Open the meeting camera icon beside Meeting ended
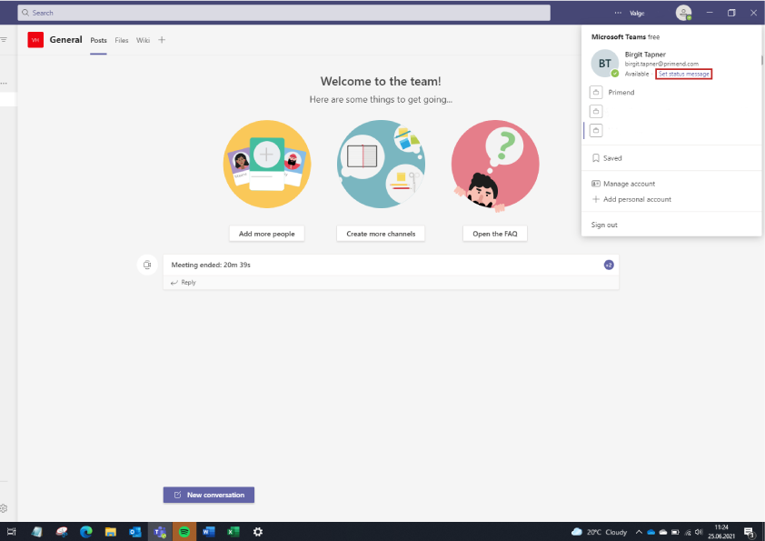Screen dimensions: 765x541 [x=147, y=265]
